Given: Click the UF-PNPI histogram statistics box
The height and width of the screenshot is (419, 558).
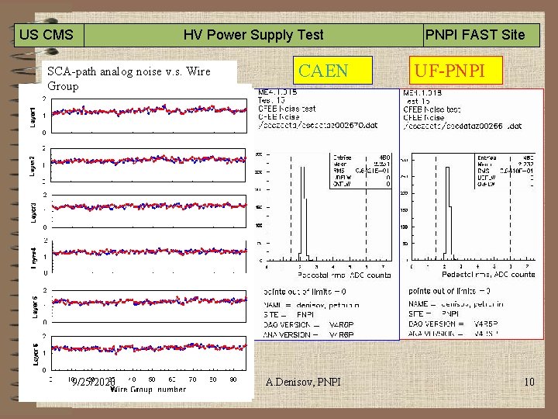Looking at the screenshot, I should [505, 171].
